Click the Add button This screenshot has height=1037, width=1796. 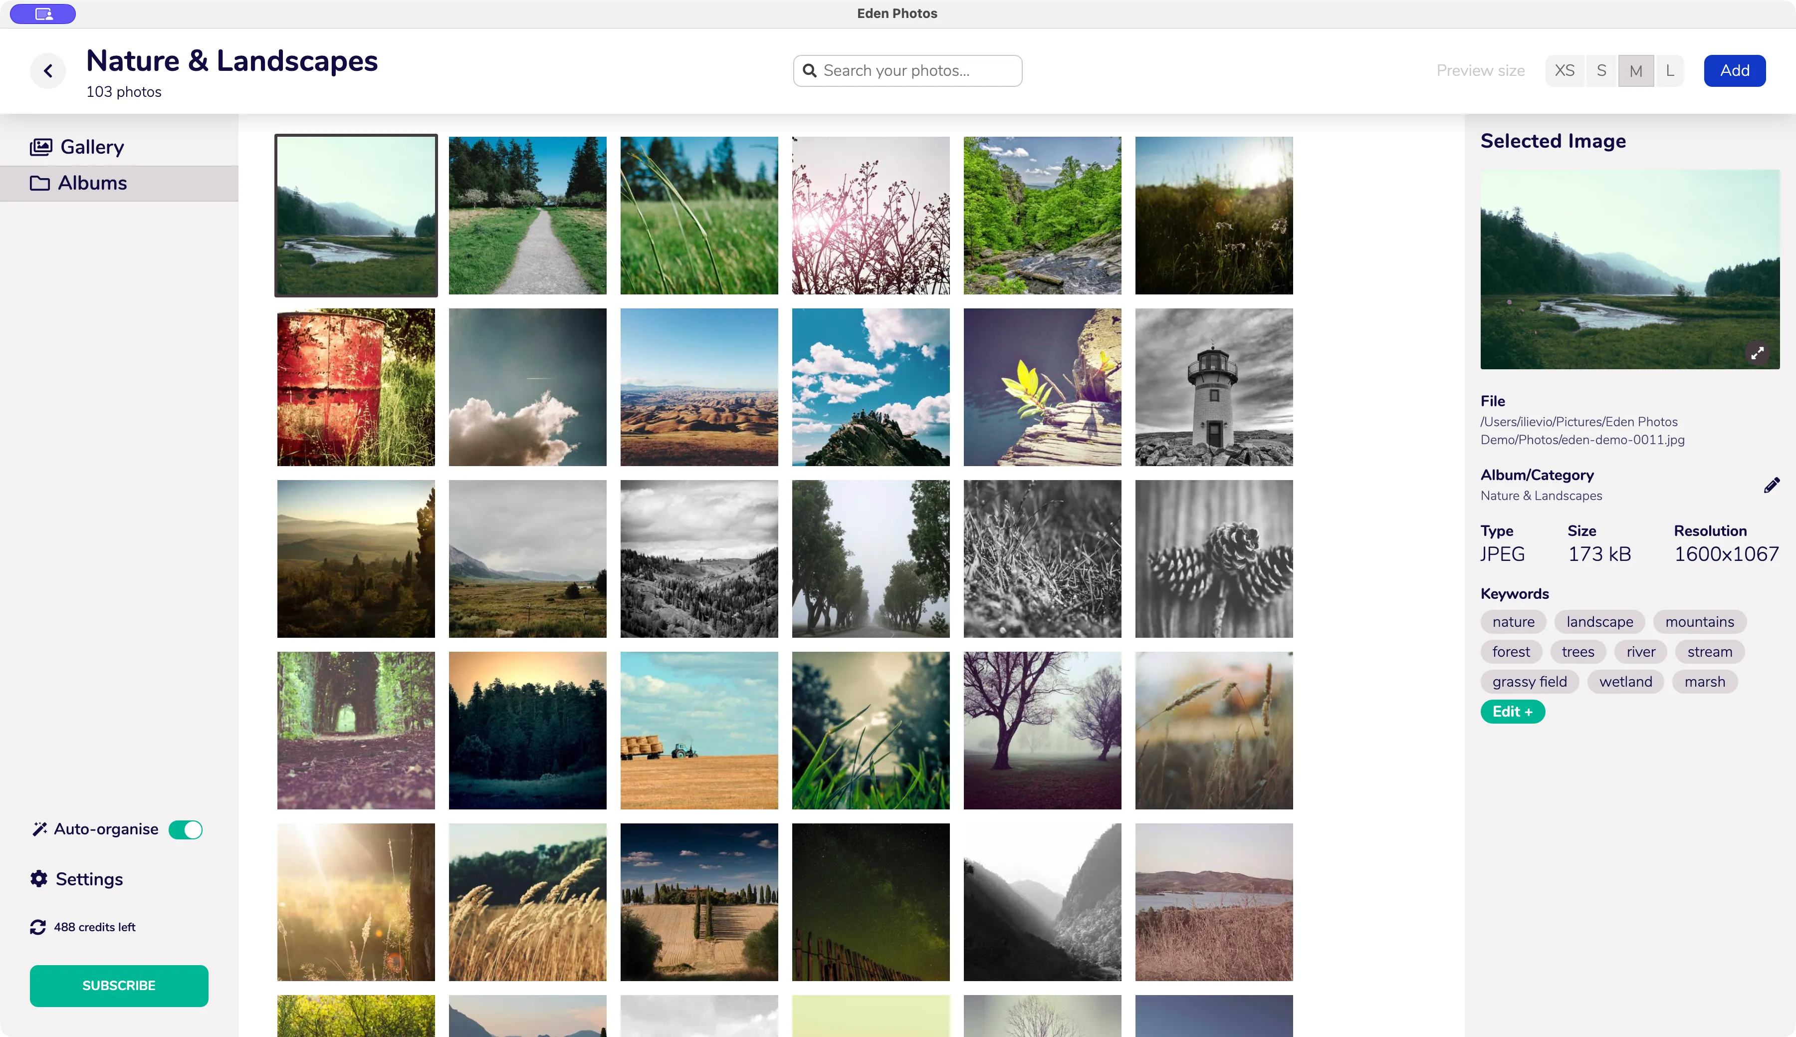[x=1735, y=70]
